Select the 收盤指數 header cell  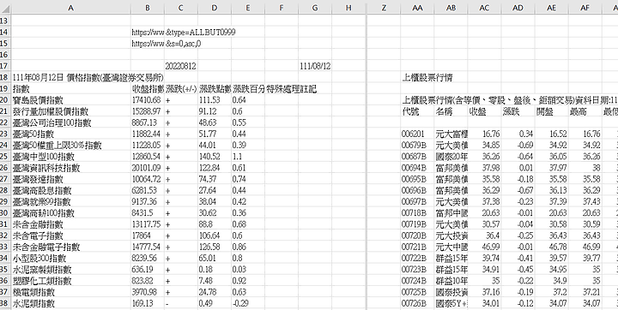tap(148, 88)
